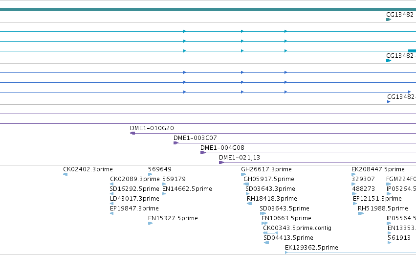
Task: Click the EST arrow beneath EP19847.3prime
Action: pyautogui.click(x=111, y=213)
